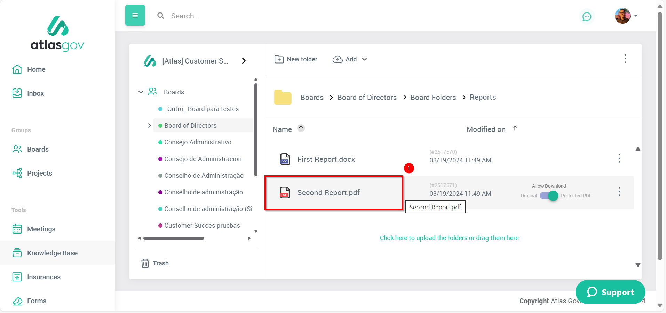
Task: Sort by Modified on arrow
Action: tap(515, 128)
